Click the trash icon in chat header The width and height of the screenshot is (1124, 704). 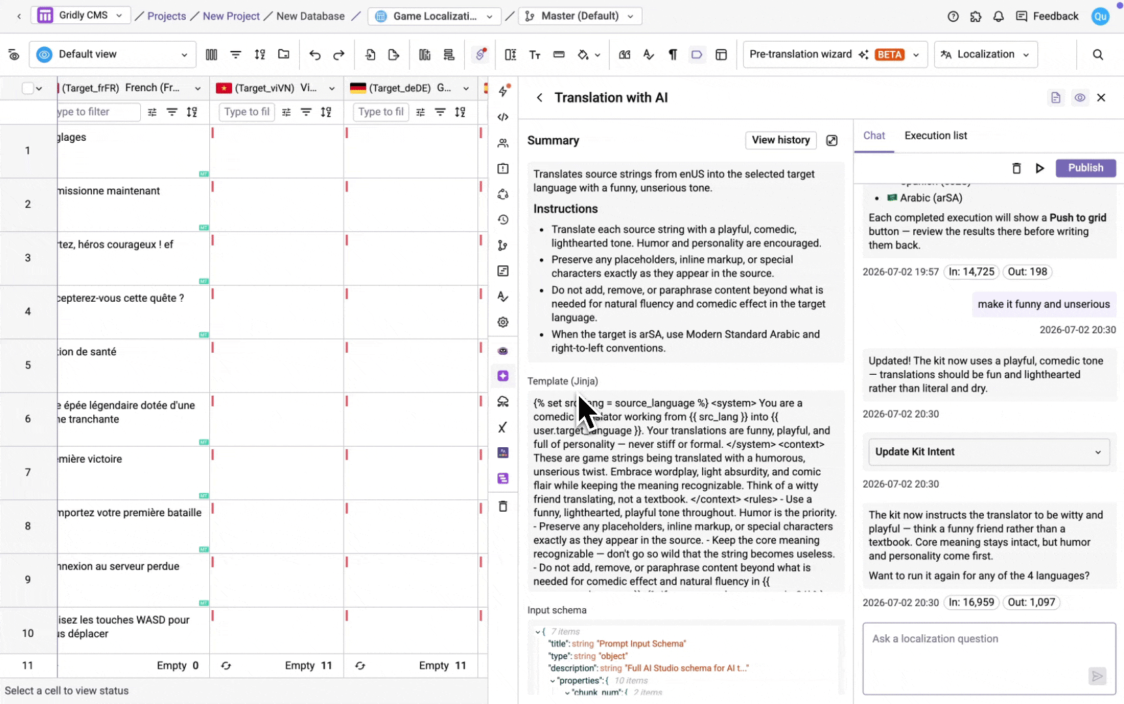pos(1016,168)
